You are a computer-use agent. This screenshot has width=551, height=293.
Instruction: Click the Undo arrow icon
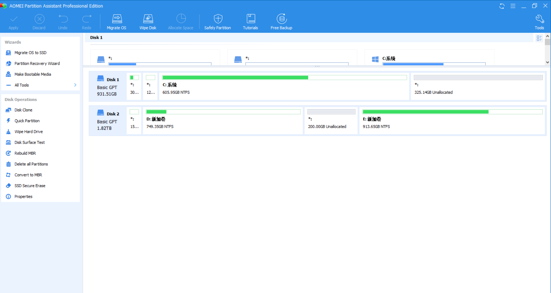tap(63, 19)
